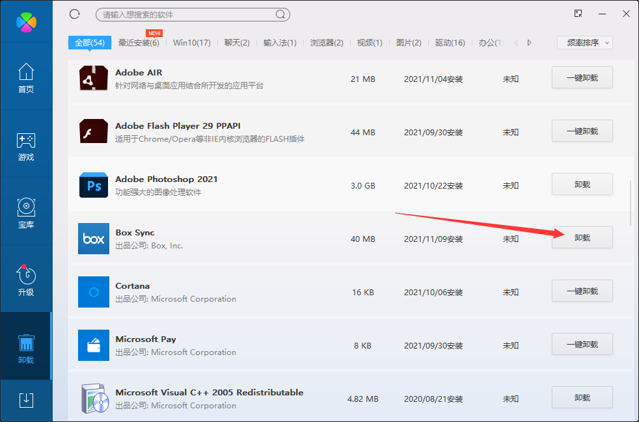This screenshot has width=639, height=422.
Task: Click the 21 MB size value
Action: point(362,79)
